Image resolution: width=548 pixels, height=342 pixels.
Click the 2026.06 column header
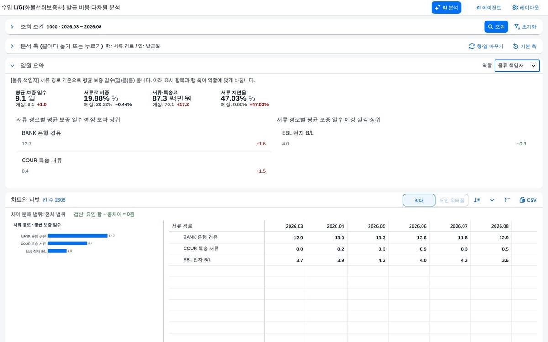(x=409, y=226)
